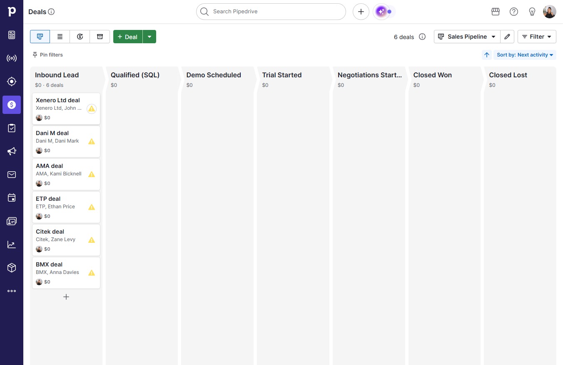Click the warning icon on BMX deal
Viewport: 563px width, 365px height.
coord(92,273)
